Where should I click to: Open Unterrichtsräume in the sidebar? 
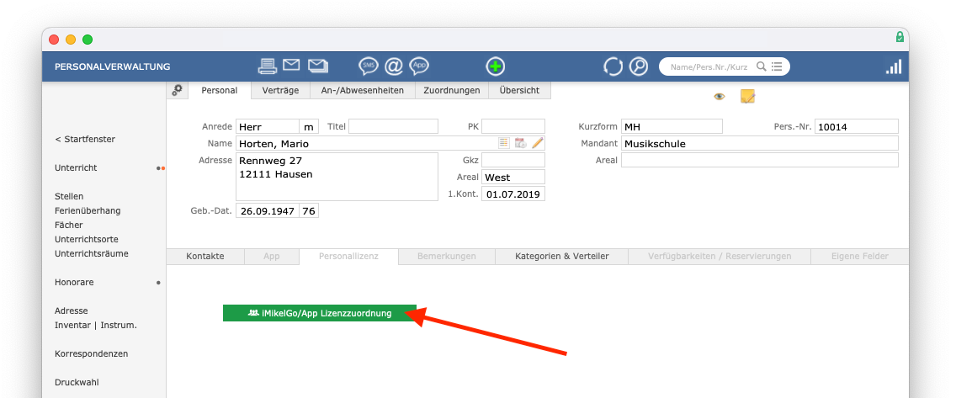pos(92,253)
